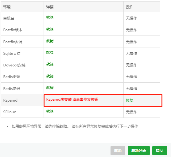The width and height of the screenshot is (171, 157).
Task: Click the 刷新列表 button
Action: click(x=138, y=151)
